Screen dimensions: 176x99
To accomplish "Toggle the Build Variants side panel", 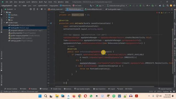I will 1,80.
